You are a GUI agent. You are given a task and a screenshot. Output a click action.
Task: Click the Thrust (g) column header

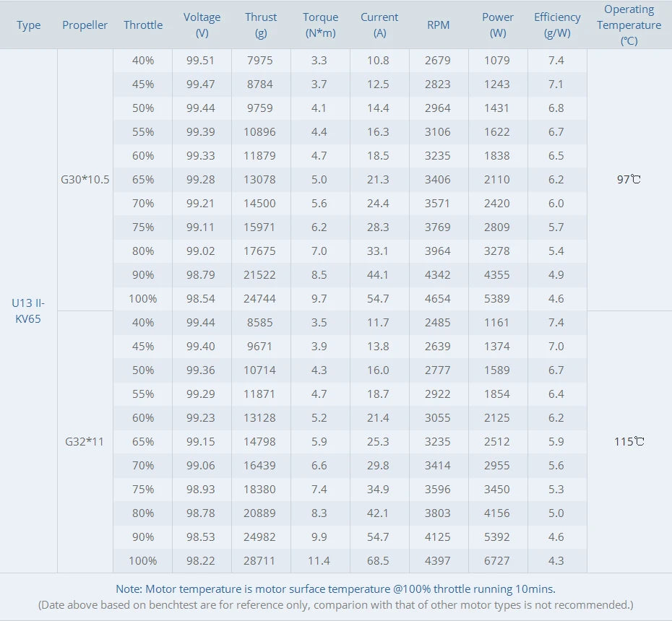click(261, 25)
